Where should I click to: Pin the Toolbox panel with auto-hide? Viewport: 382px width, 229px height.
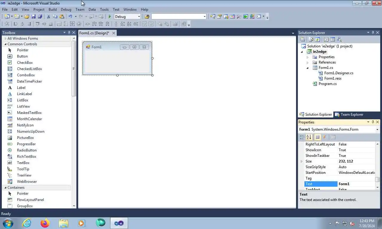point(69,33)
